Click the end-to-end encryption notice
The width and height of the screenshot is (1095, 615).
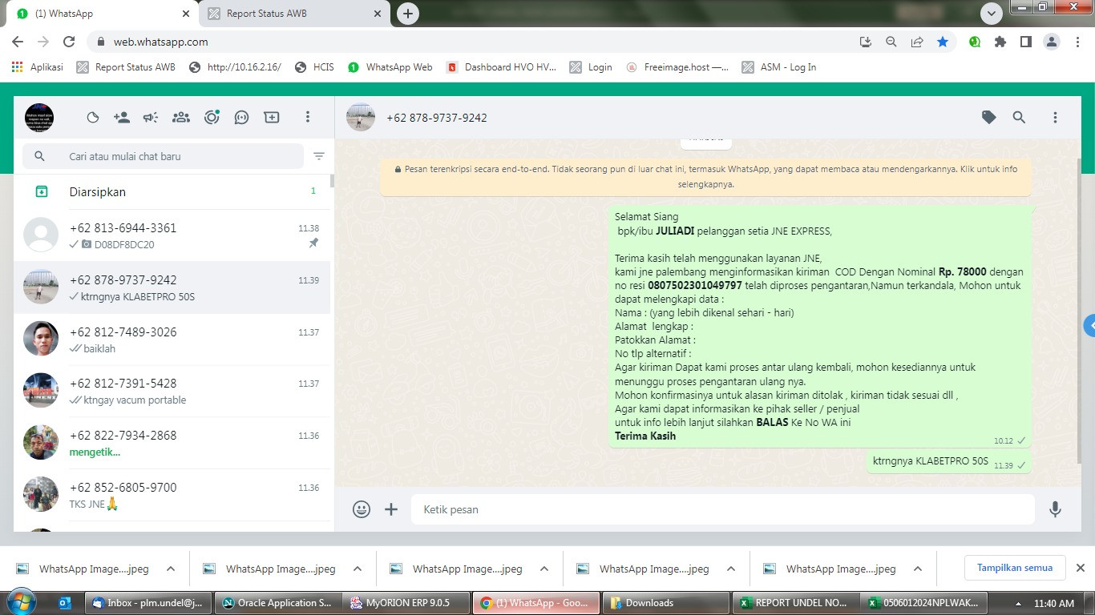click(x=706, y=177)
